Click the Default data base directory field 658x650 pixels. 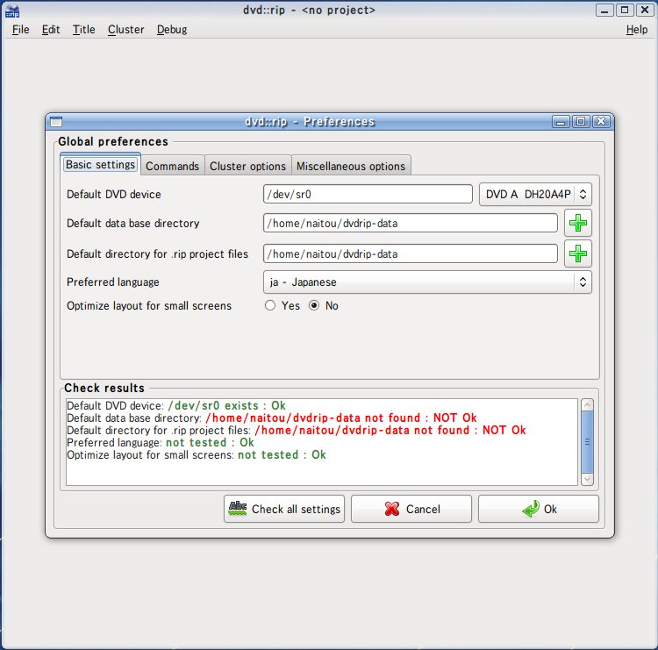click(411, 223)
